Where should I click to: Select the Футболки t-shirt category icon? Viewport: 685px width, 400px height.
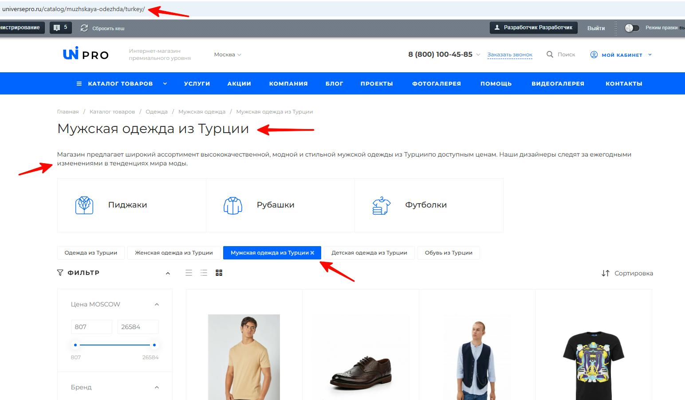(381, 205)
